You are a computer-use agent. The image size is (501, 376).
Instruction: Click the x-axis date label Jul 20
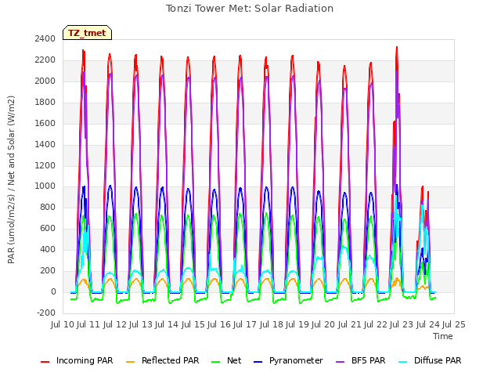pyautogui.click(x=324, y=324)
